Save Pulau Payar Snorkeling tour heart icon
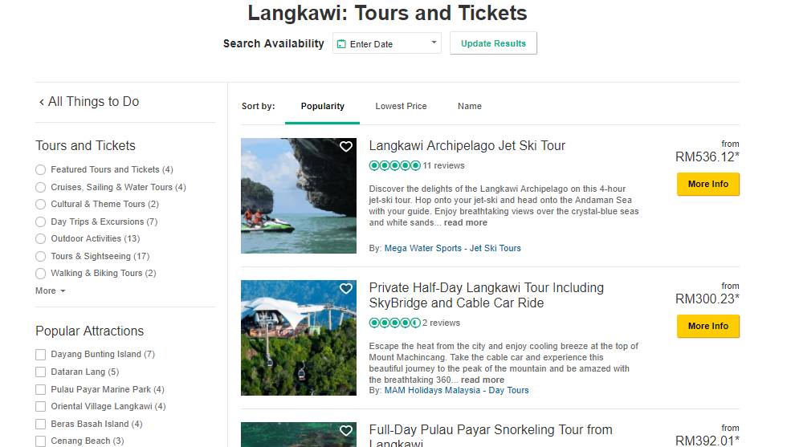Viewport: 791px width, 447px height. tap(345, 431)
